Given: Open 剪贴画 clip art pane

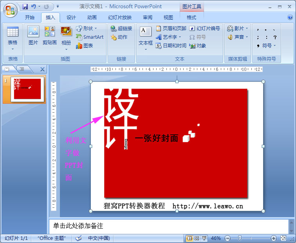Looking at the screenshot, I should 50,36.
